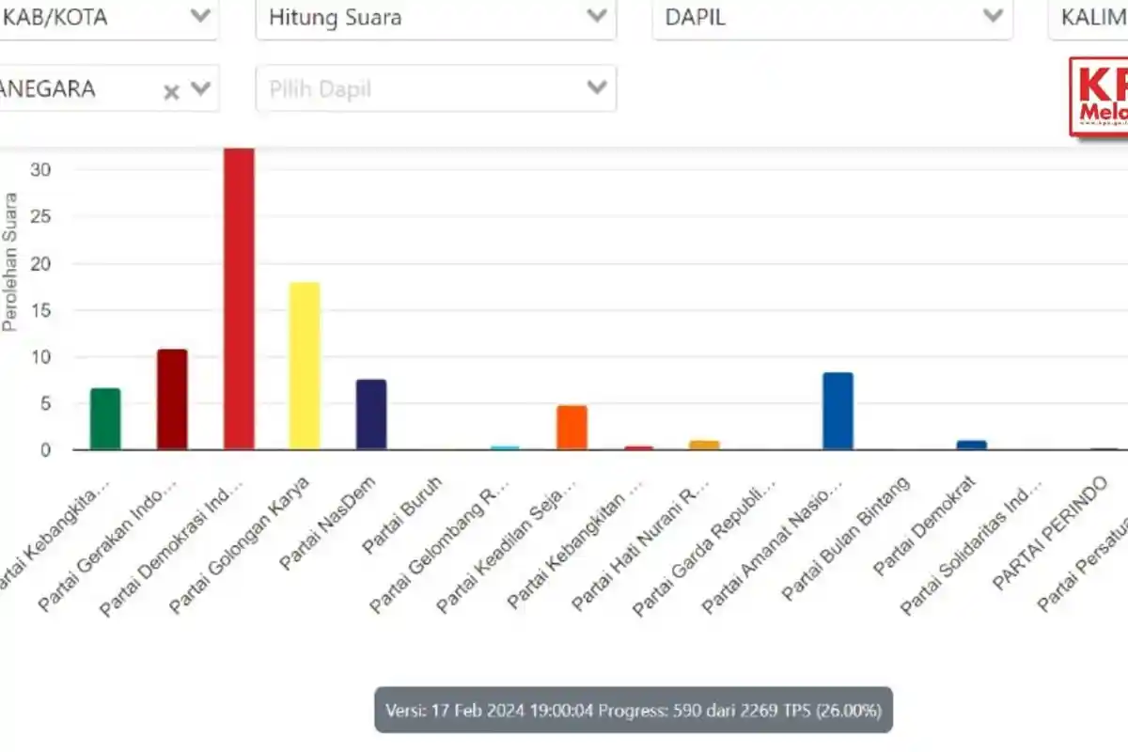This screenshot has width=1128, height=752.
Task: Click the progress banner showing 26.00%
Action: point(634,712)
